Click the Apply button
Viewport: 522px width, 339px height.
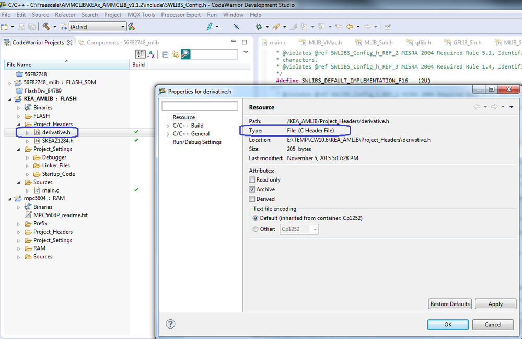[495, 304]
